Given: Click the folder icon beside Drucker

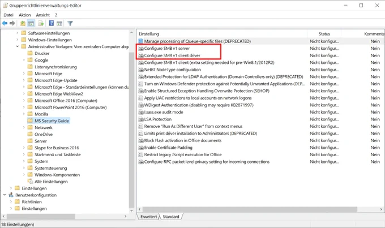Looking at the screenshot, I should tap(30, 53).
